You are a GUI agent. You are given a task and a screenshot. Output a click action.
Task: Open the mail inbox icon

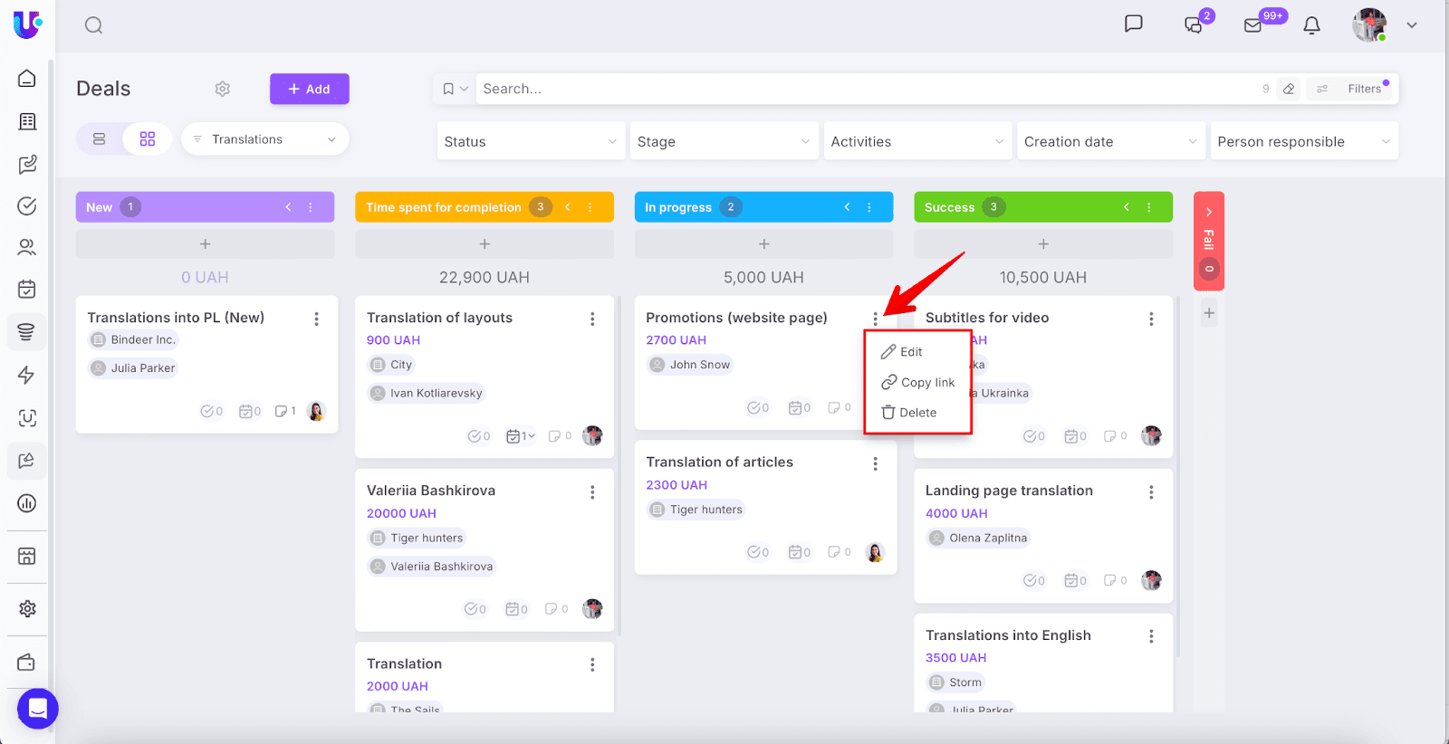click(1253, 25)
